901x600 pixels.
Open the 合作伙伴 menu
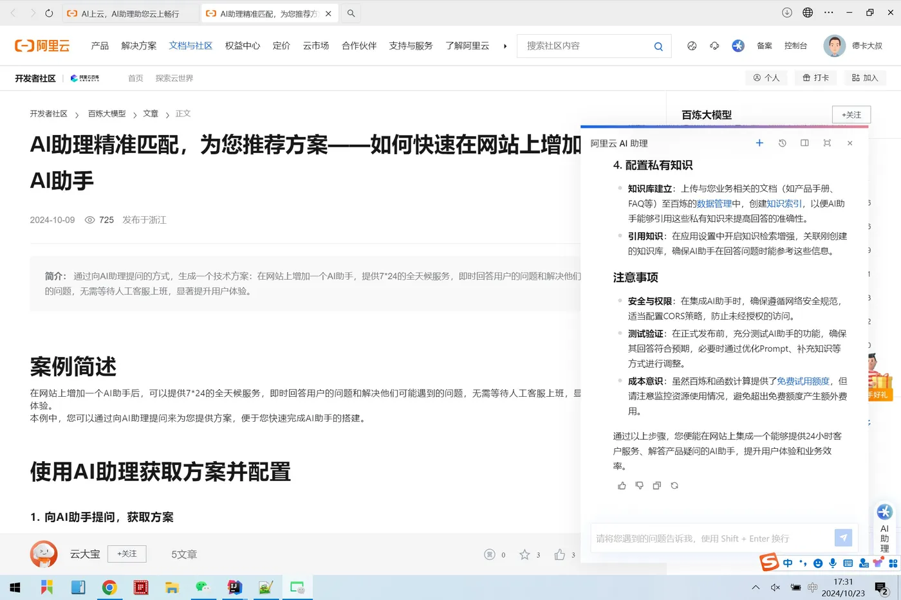click(359, 46)
